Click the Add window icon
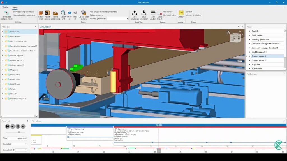This screenshot has height=161, width=287. pyautogui.click(x=153, y=13)
